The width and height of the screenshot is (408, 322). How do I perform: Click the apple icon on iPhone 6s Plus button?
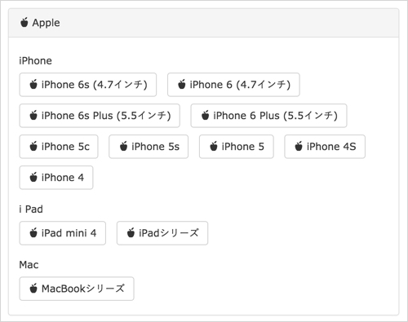click(33, 116)
